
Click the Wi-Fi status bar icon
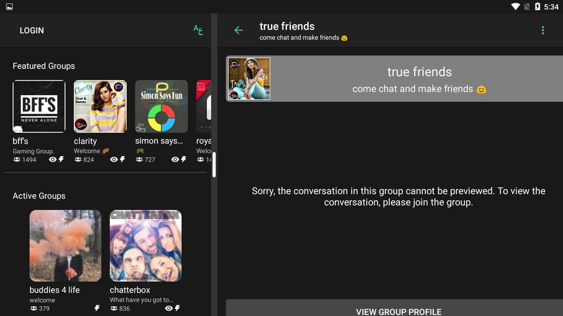[x=516, y=7]
